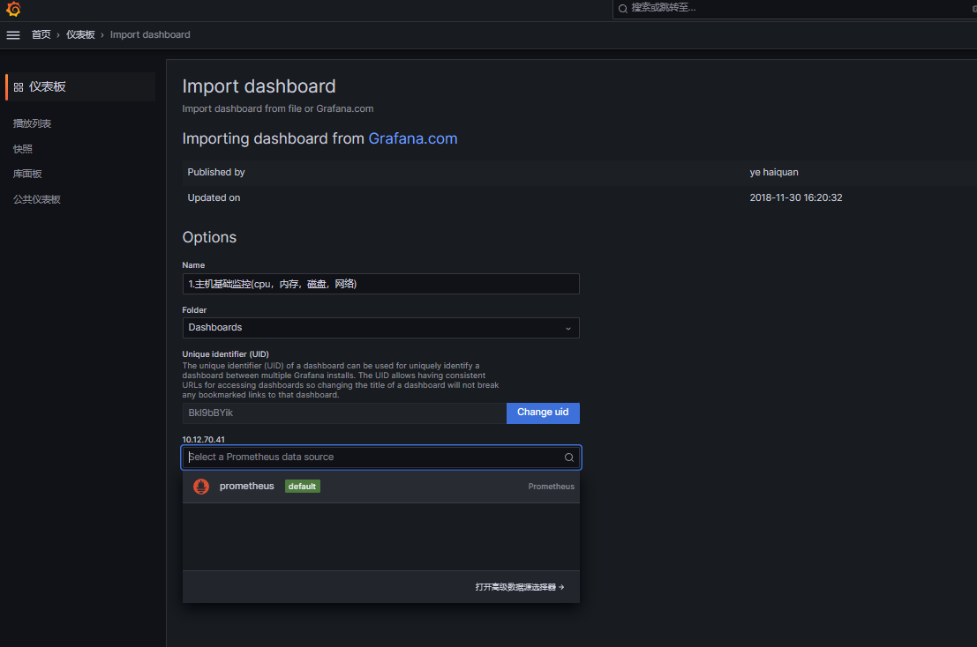Click the Published by label
This screenshot has width=977, height=647.
pos(216,172)
